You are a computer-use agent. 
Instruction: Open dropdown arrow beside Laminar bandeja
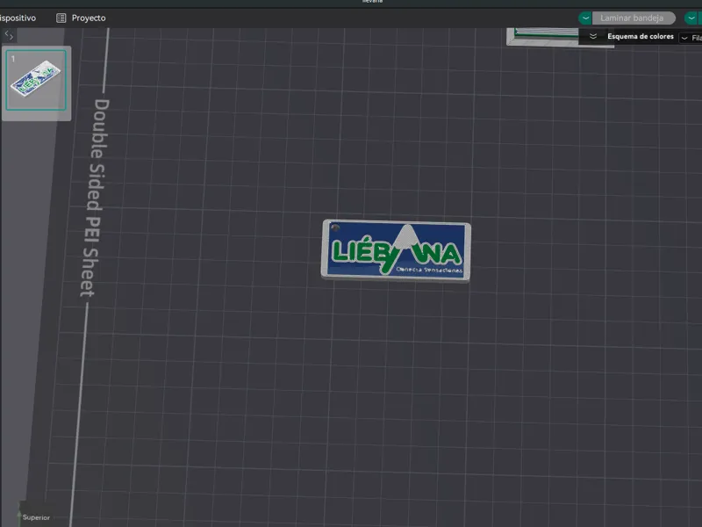click(585, 18)
